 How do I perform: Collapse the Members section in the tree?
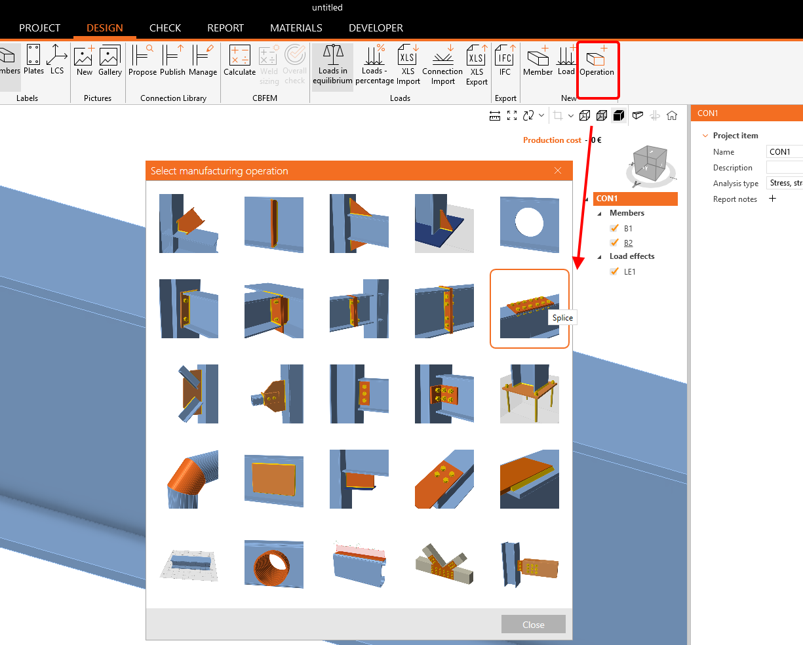(598, 212)
